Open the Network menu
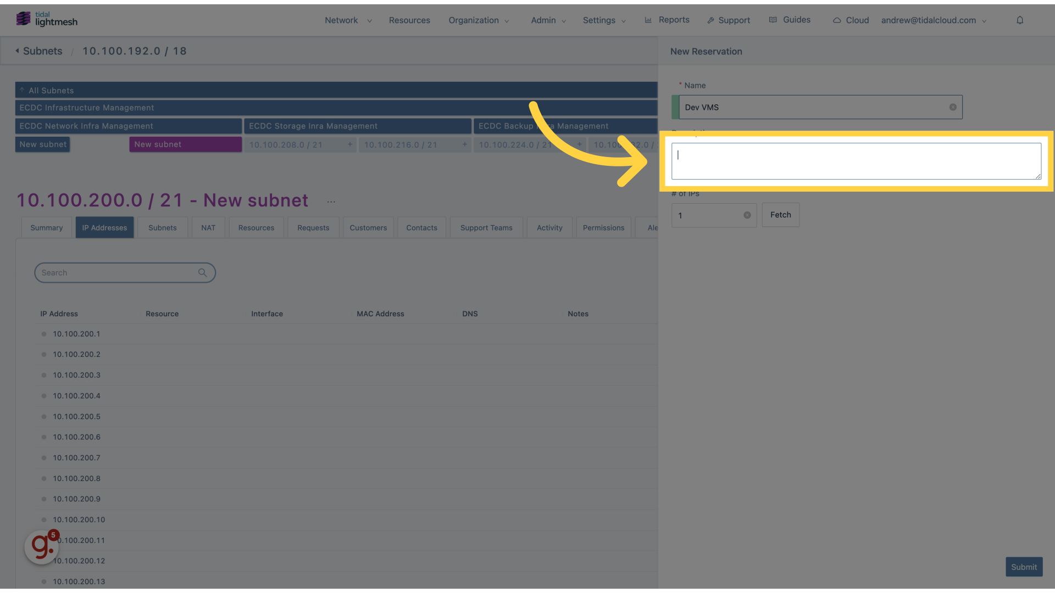This screenshot has height=593, width=1055. click(x=341, y=20)
